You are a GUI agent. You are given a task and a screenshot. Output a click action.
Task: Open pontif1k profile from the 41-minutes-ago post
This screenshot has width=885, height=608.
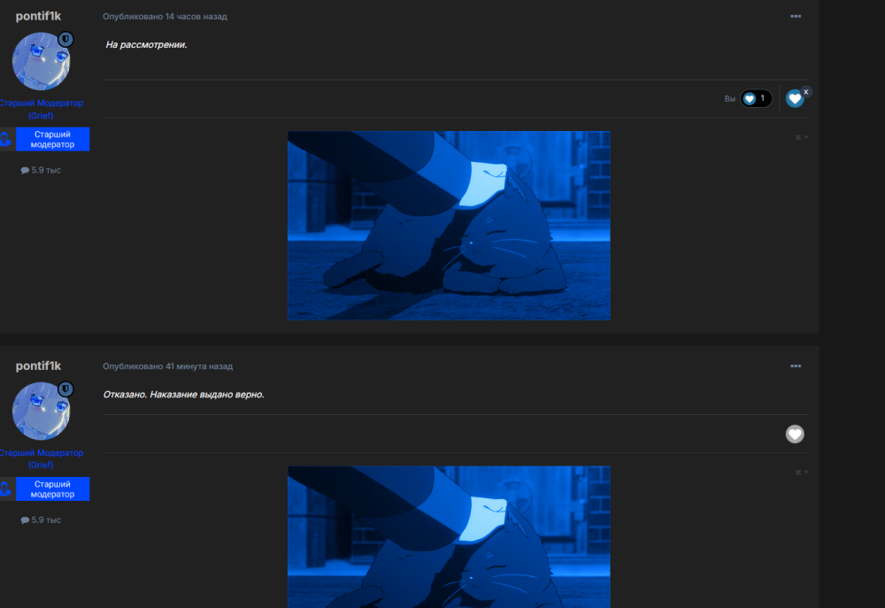(38, 366)
